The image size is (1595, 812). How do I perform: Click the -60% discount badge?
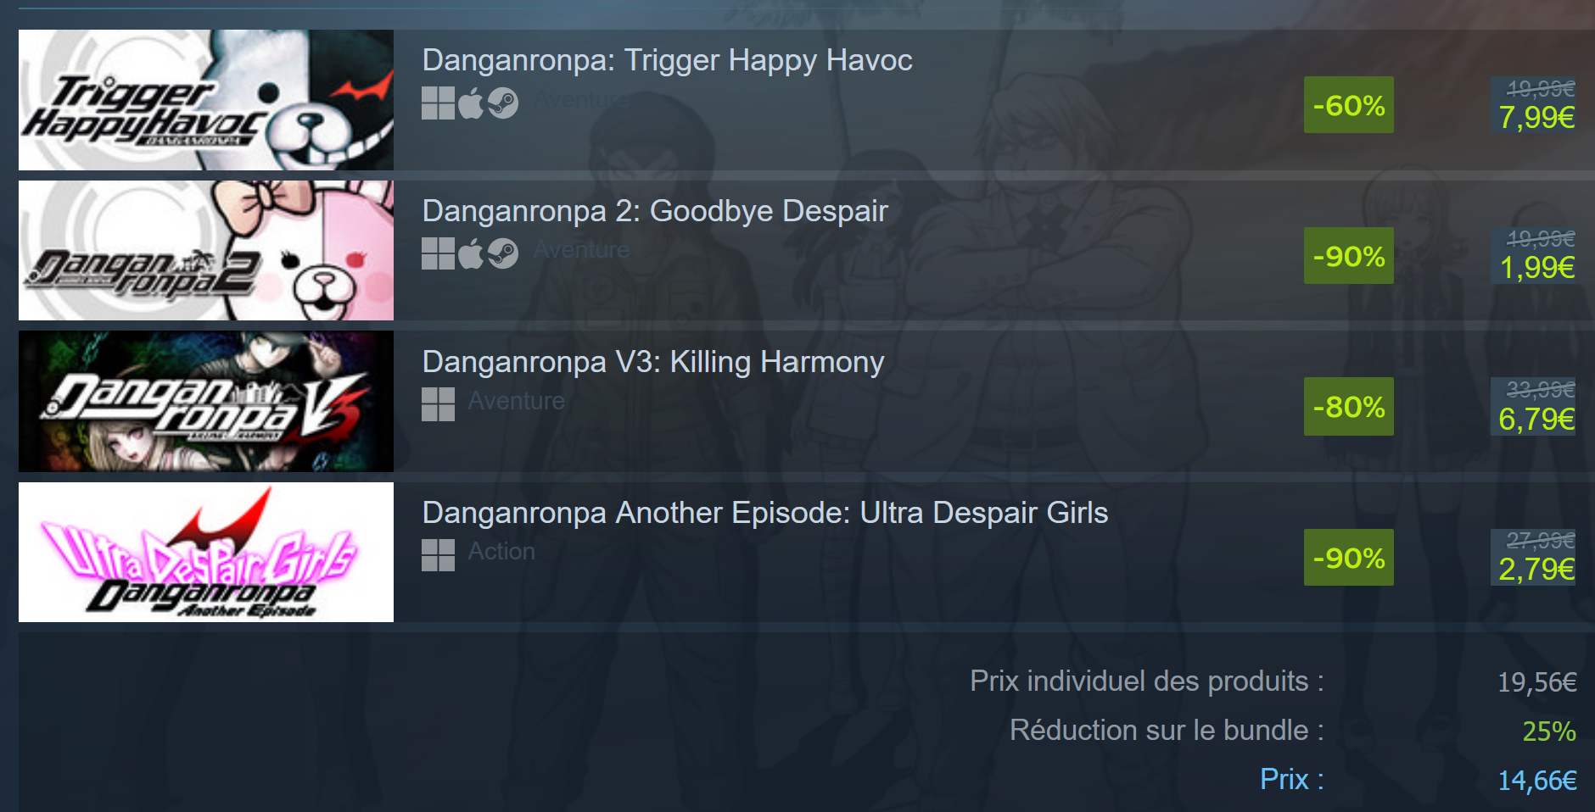(1349, 105)
